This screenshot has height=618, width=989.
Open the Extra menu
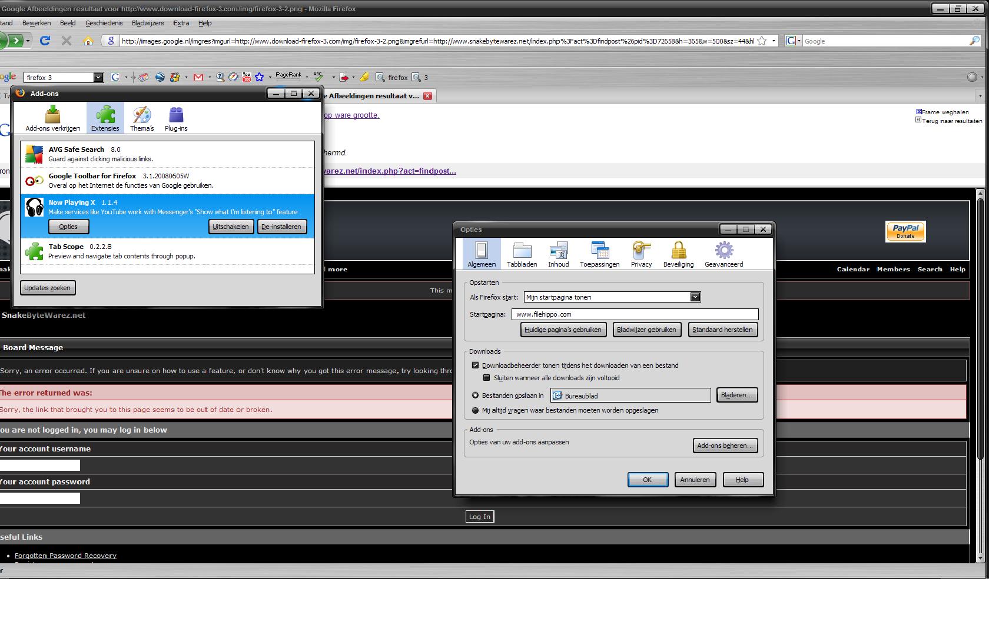click(181, 23)
